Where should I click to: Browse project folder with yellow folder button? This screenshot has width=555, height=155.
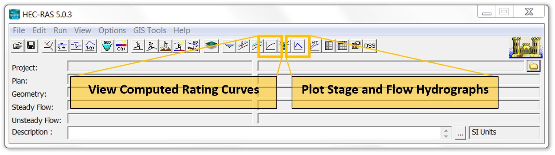pyautogui.click(x=533, y=67)
